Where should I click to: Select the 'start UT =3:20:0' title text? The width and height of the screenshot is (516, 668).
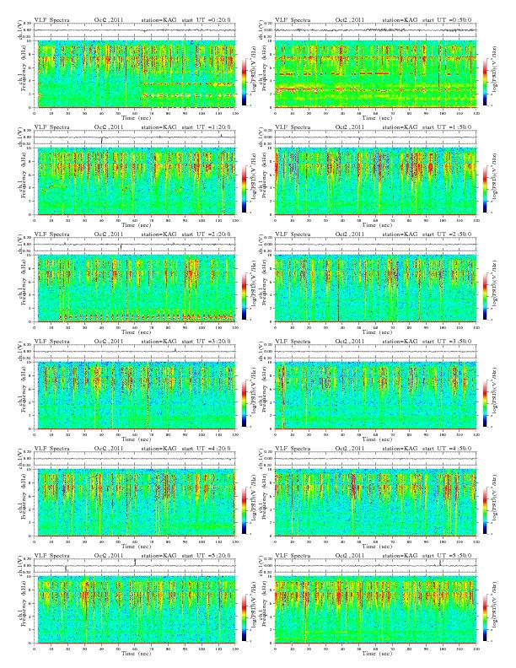(206, 342)
